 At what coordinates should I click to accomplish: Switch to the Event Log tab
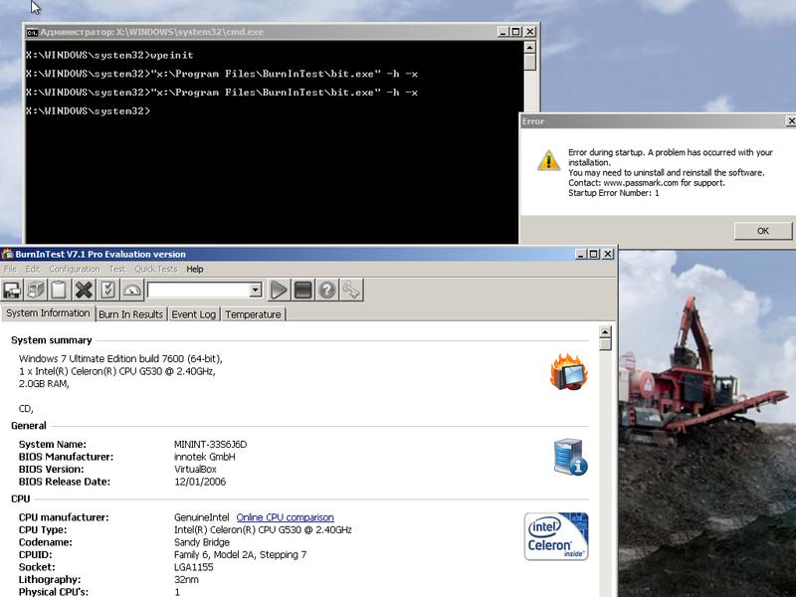click(193, 314)
